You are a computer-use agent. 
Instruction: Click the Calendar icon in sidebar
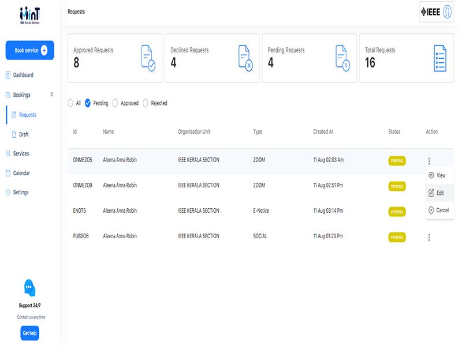tap(8, 173)
